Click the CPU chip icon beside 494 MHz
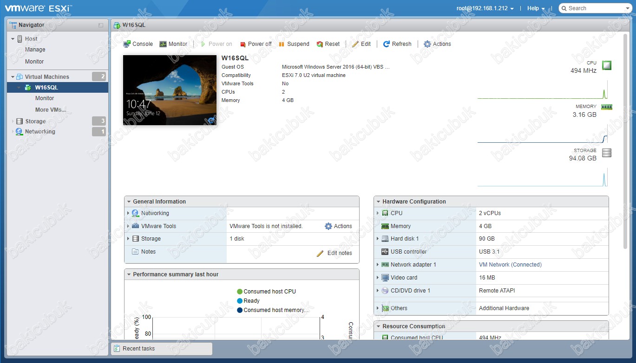 click(607, 65)
